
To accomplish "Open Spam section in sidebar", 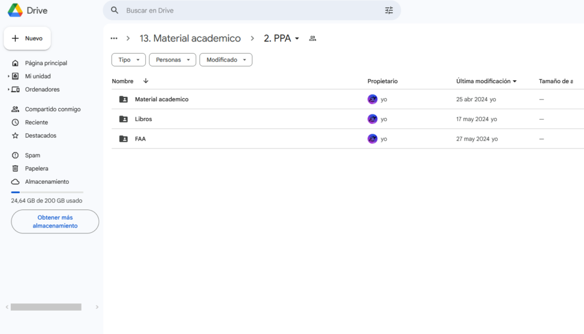I will [x=33, y=155].
